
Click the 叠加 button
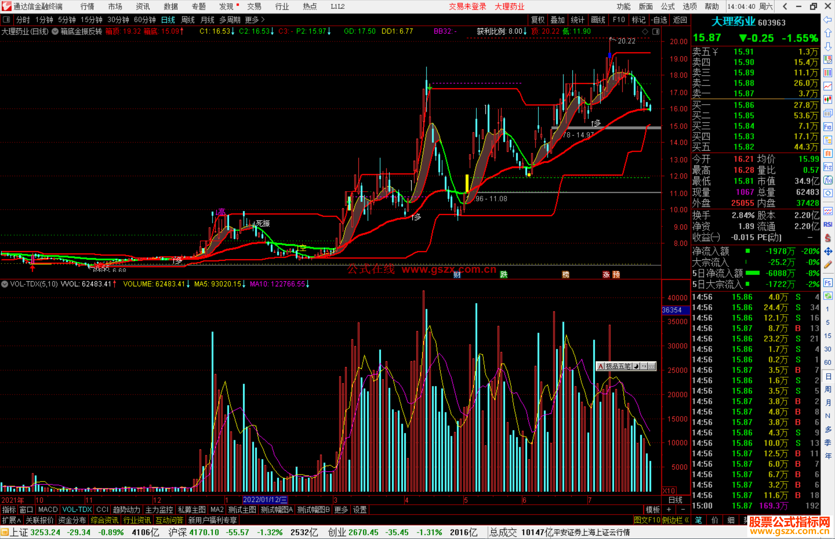(x=557, y=20)
